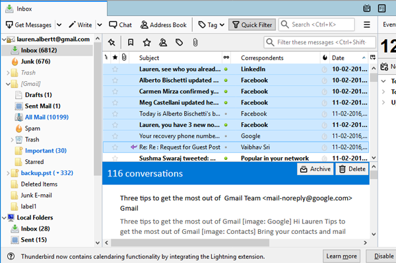396x263 pixels.
Task: Sort by Correspondents column header
Action: coord(275,57)
